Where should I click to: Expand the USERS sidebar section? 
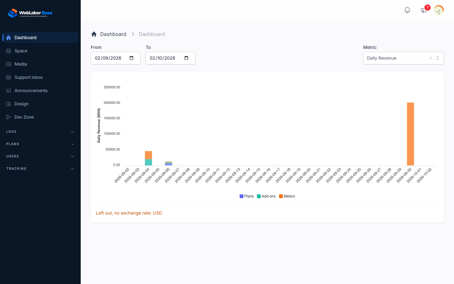(x=40, y=156)
